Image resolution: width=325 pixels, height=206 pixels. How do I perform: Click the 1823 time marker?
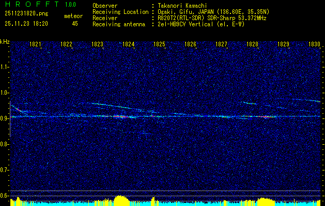[x=98, y=44]
